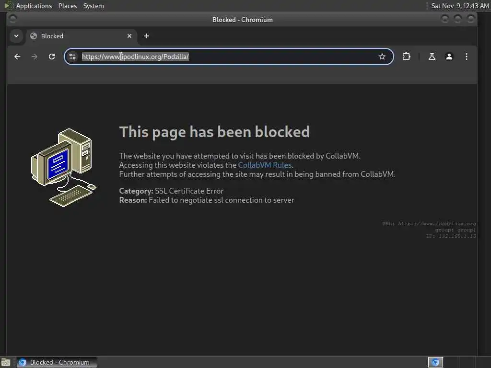491x368 pixels.
Task: Open the Applications menu
Action: [x=34, y=6]
